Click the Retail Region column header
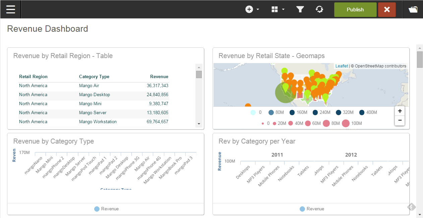 [x=33, y=77]
